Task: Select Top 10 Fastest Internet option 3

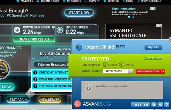Action: (x=52, y=86)
